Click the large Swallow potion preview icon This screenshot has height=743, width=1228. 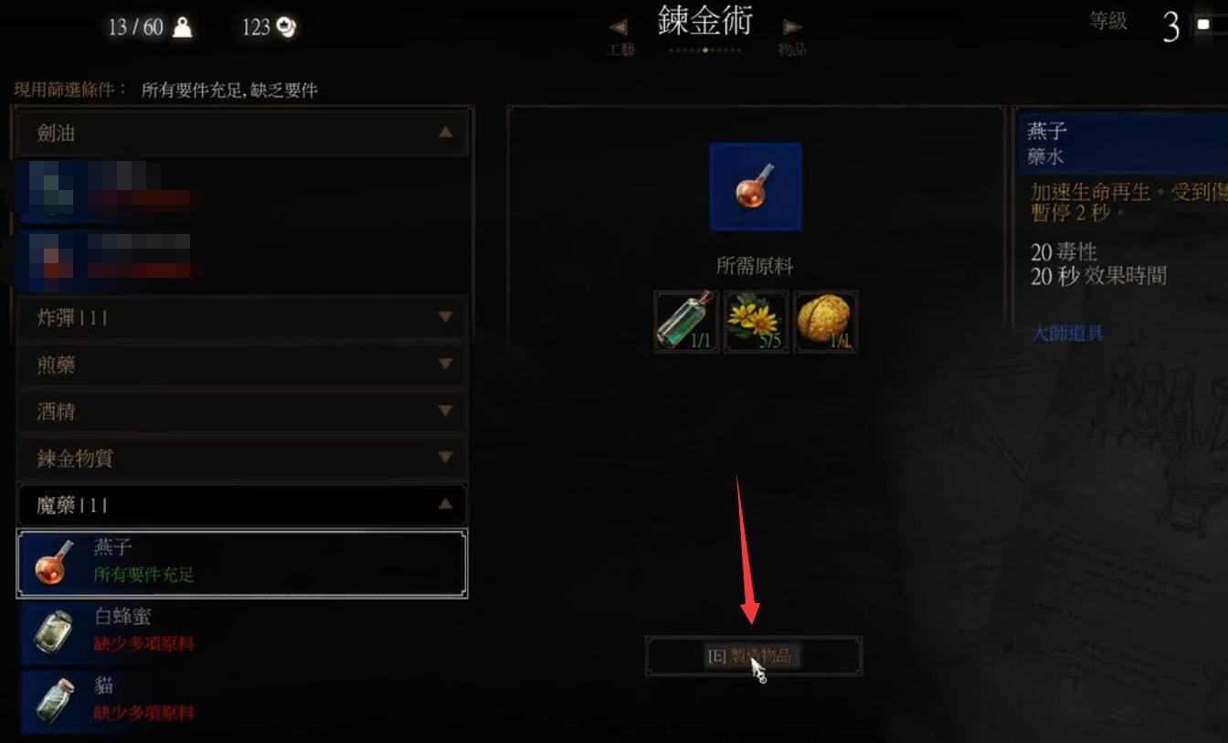756,186
